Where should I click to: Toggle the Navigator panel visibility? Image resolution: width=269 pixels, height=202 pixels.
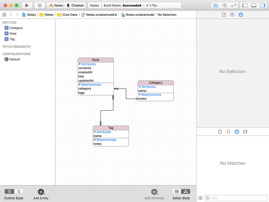point(245,6)
